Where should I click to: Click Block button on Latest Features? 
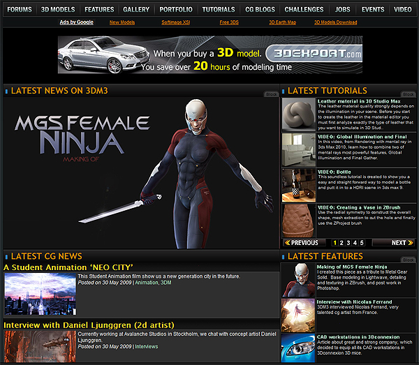click(x=409, y=260)
